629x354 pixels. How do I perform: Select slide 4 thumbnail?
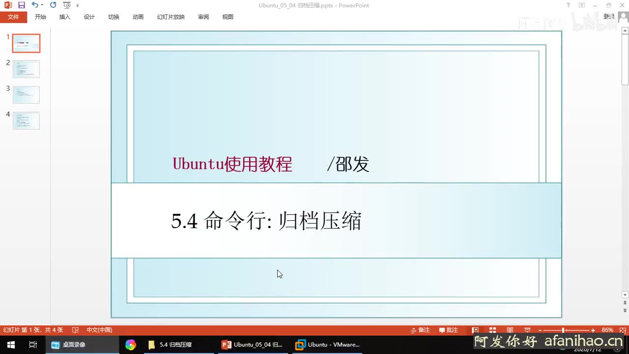26,120
